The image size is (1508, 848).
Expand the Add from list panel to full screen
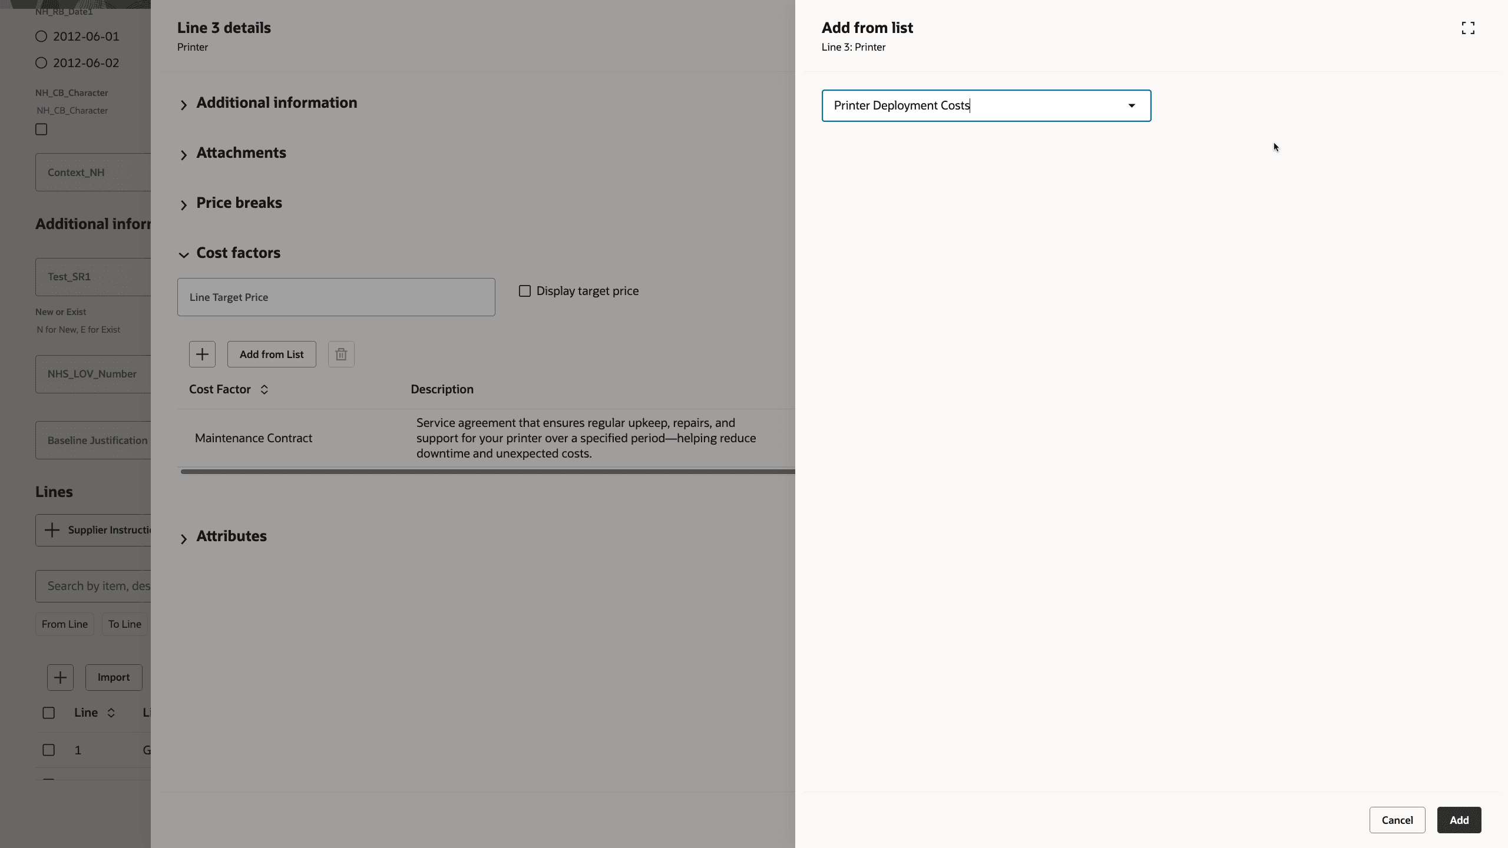pyautogui.click(x=1468, y=27)
